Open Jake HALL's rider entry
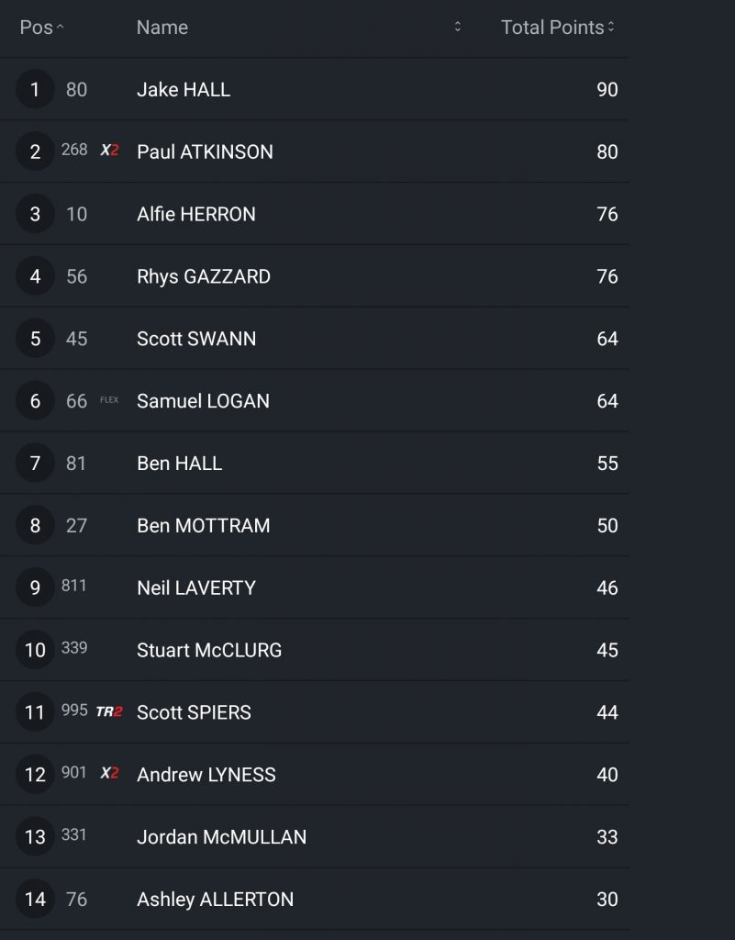735x940 pixels. pos(184,90)
